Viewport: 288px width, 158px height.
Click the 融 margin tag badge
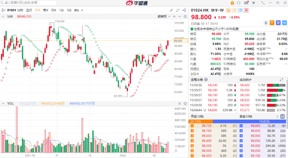tap(228, 10)
